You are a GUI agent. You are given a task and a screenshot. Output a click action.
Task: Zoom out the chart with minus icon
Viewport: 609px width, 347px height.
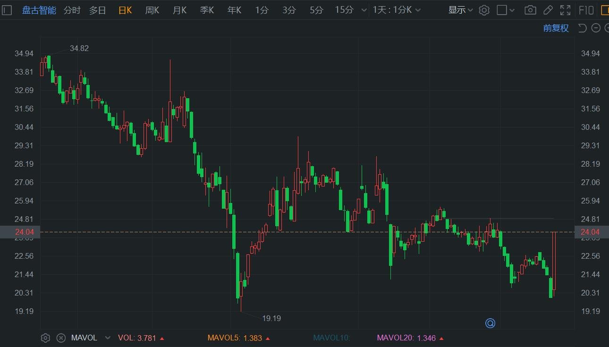(x=596, y=28)
